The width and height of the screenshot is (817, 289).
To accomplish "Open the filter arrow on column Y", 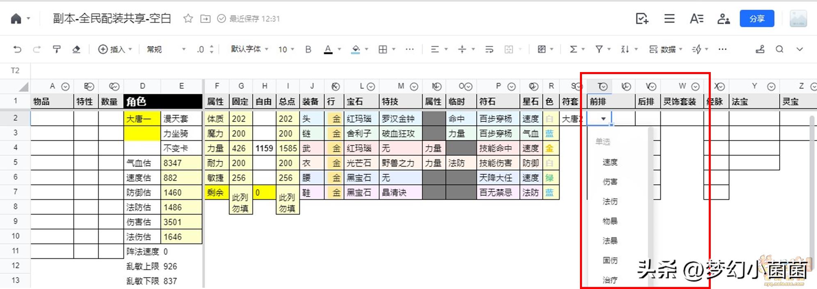I will (771, 86).
